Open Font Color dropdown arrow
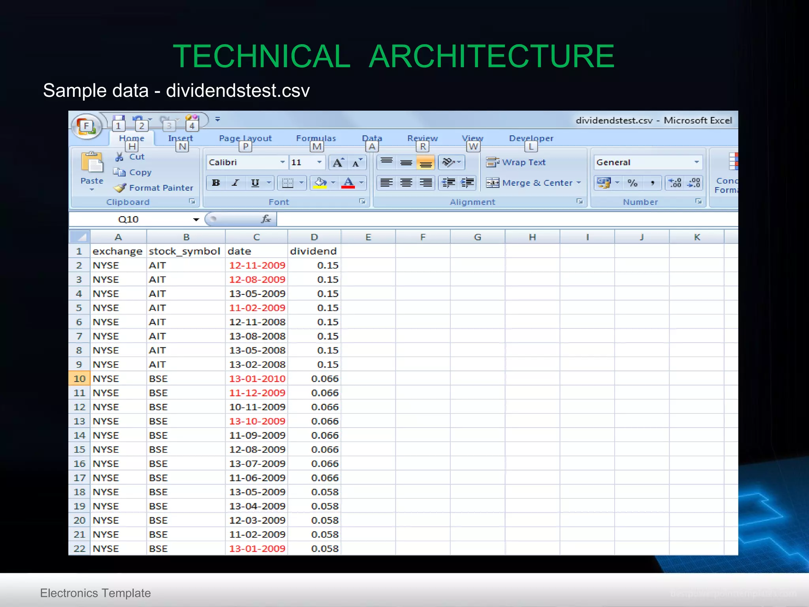The height and width of the screenshot is (607, 809). click(x=361, y=183)
